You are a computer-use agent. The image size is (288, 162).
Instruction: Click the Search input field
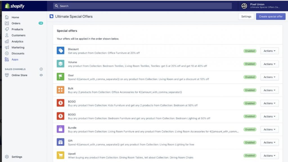click(142, 6)
